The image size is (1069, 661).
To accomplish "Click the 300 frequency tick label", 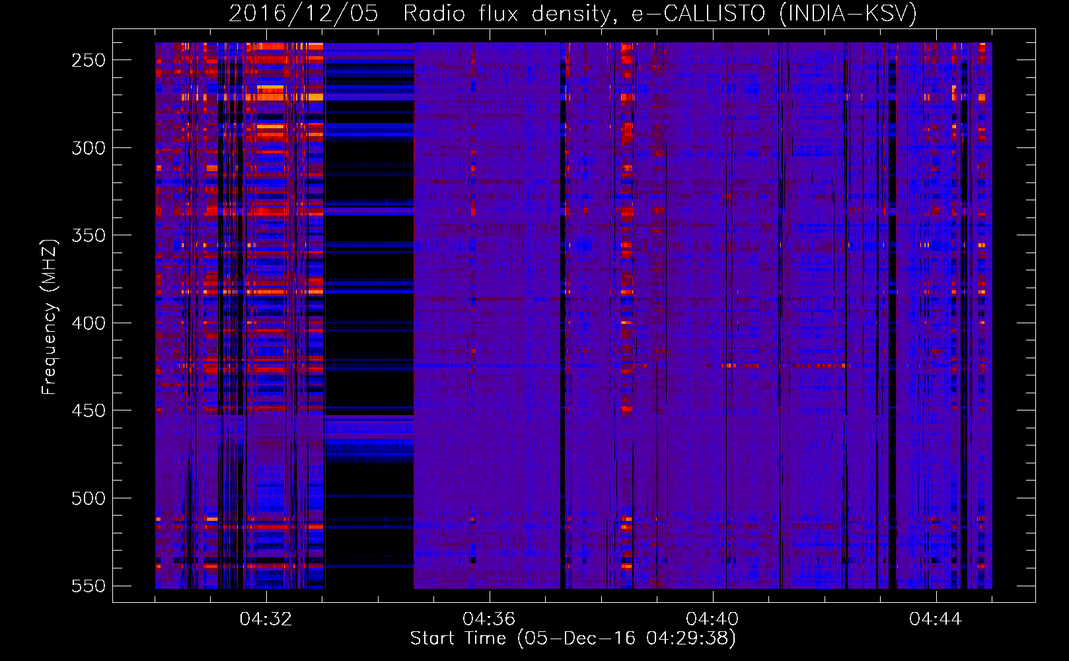I will pos(89,148).
